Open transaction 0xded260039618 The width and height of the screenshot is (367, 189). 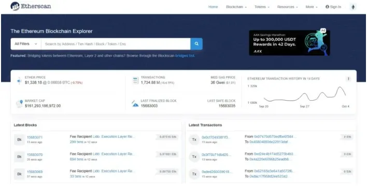coord(217,172)
